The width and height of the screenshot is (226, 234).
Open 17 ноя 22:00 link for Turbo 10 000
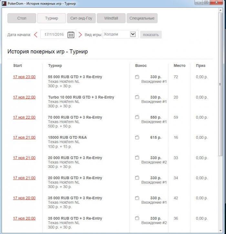click(24, 97)
